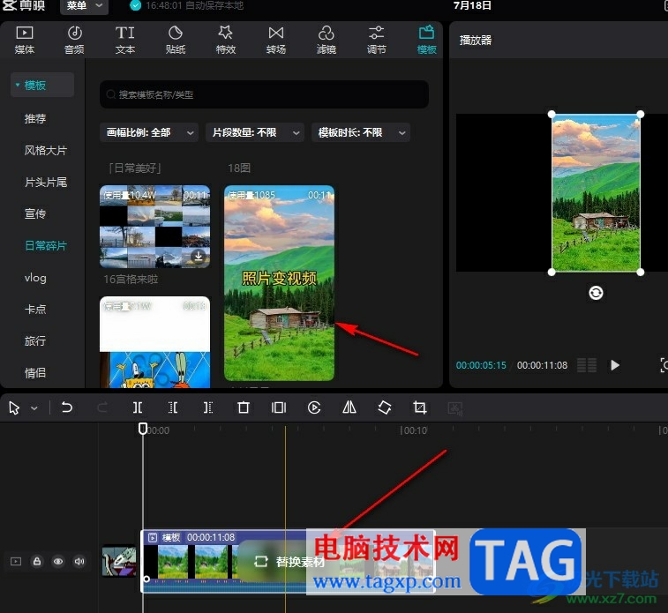Click the reverse playback tool
This screenshot has height=613, width=668.
[314, 407]
